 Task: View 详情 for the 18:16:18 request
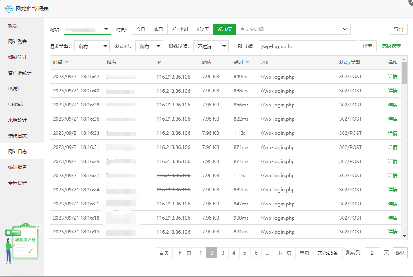393,218
